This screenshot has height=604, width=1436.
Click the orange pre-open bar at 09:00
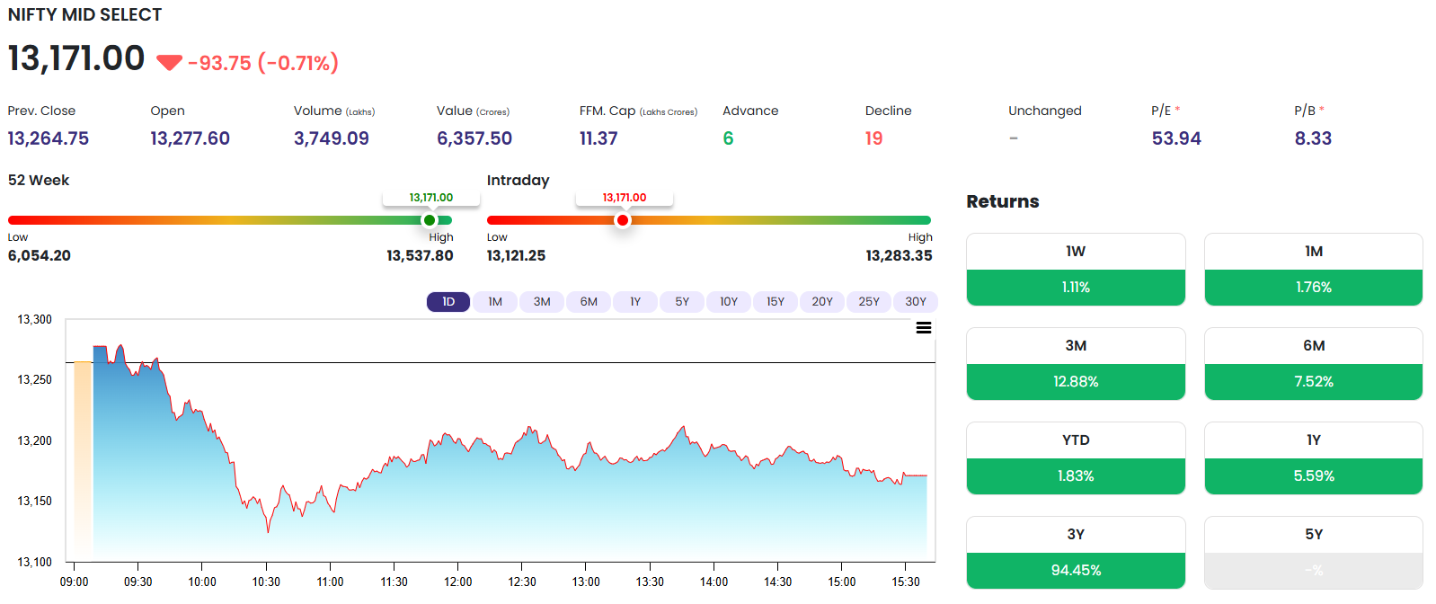click(x=82, y=460)
